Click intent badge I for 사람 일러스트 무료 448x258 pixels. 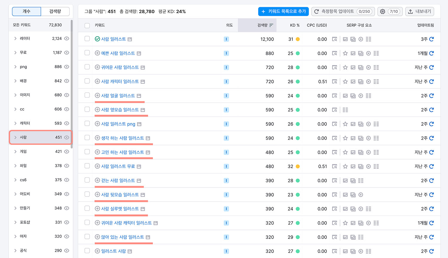[x=226, y=166]
